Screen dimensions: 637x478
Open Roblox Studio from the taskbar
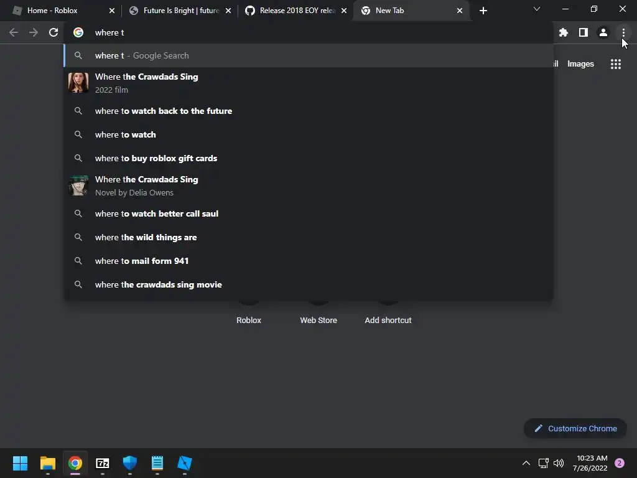pos(184,463)
